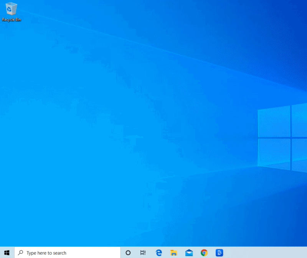Click the center of the desktop wallpaper
Viewport: 307px width, 258px height.
[x=153, y=123]
